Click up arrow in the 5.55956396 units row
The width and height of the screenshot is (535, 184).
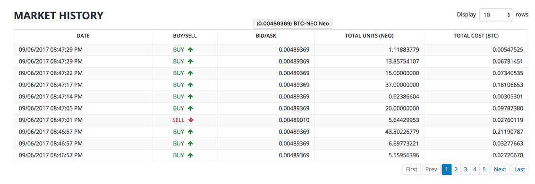[x=190, y=155]
